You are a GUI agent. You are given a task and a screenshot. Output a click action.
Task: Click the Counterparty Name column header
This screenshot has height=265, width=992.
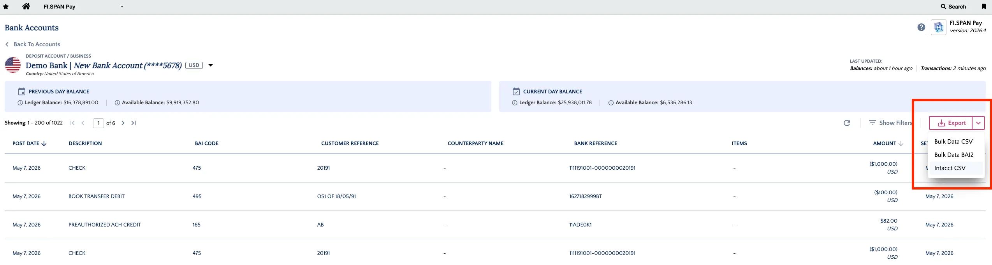(476, 144)
